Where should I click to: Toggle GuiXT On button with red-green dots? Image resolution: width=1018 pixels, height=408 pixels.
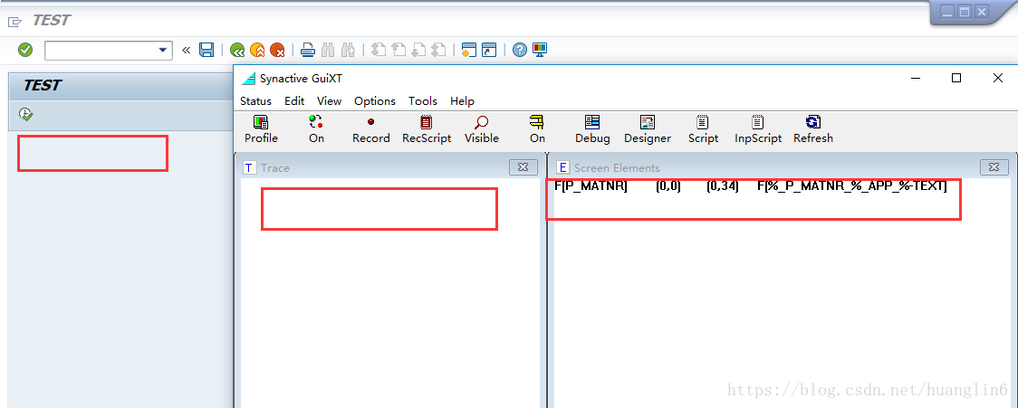[316, 129]
